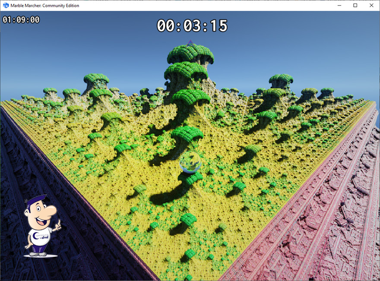Click the glass marble on the fractal

190,163
